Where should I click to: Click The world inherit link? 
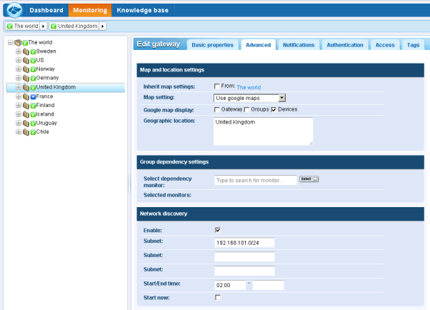pyautogui.click(x=249, y=87)
